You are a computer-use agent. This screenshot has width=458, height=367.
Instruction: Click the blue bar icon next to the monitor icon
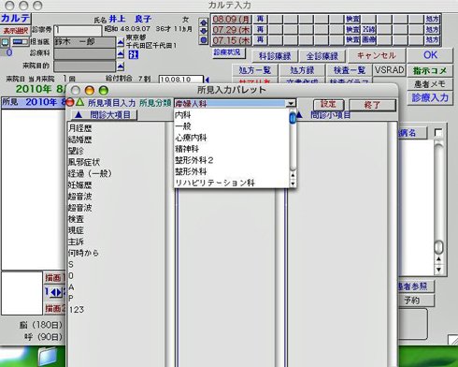pyautogui.click(x=21, y=42)
